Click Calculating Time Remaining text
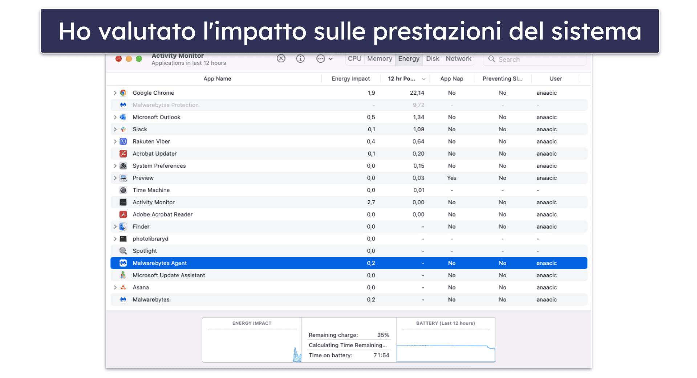Screen dimensions: 697x378 pos(348,345)
